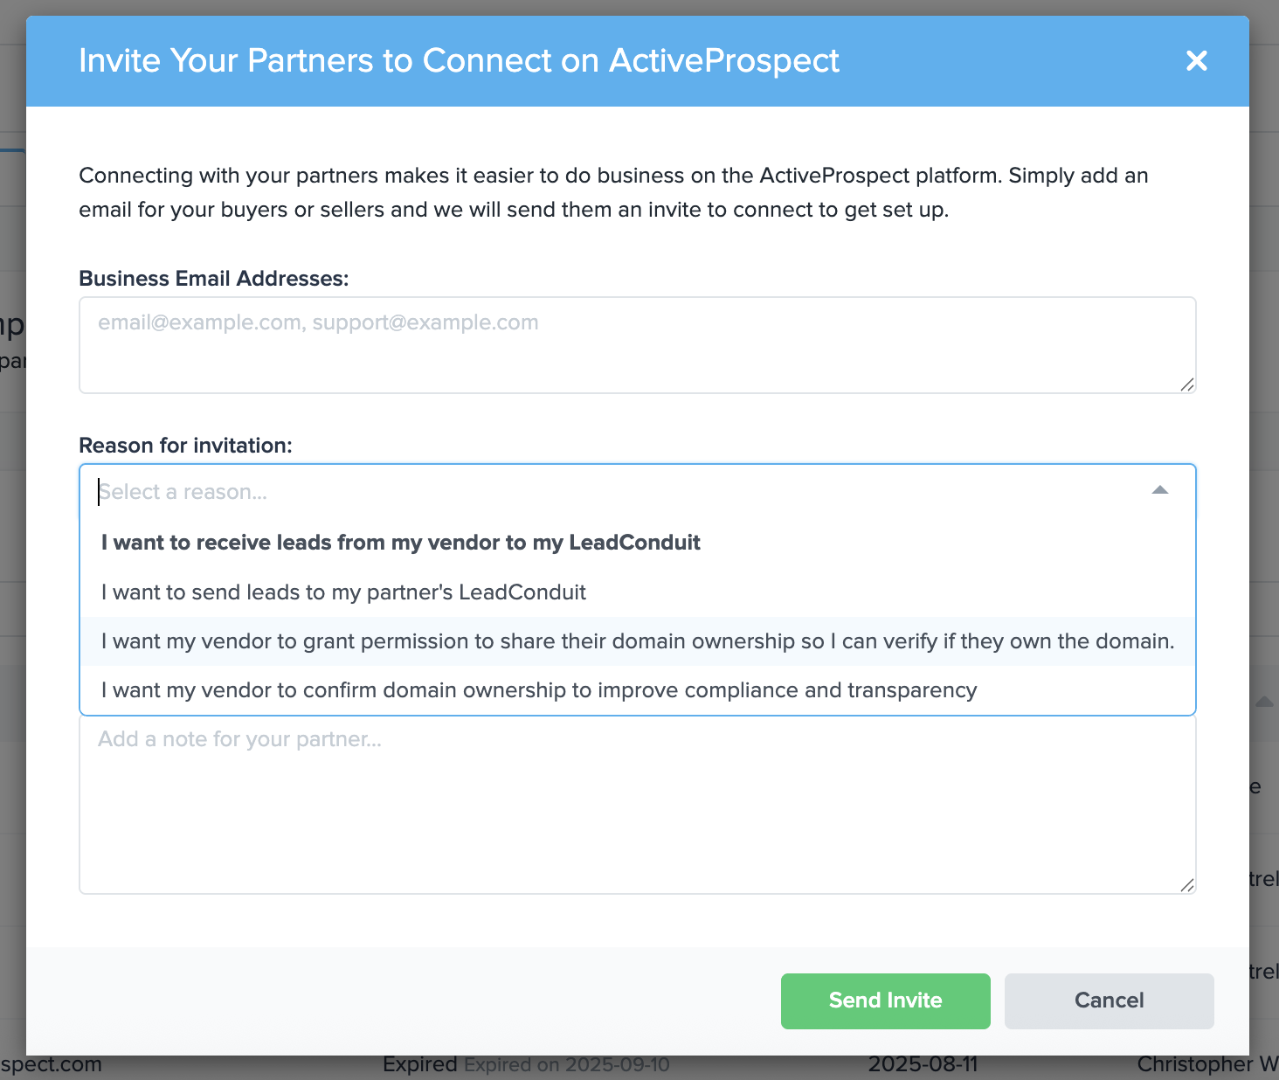Click the 'Business Email Addresses:' label

(x=214, y=279)
